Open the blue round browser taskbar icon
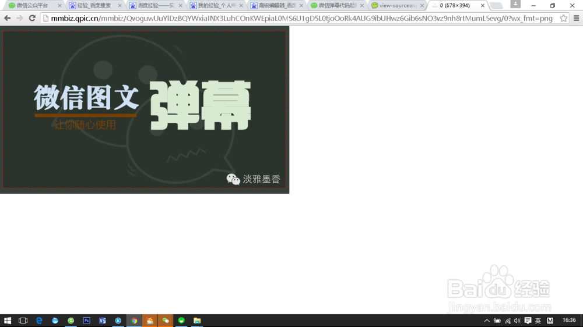The image size is (583, 327). [x=55, y=321]
